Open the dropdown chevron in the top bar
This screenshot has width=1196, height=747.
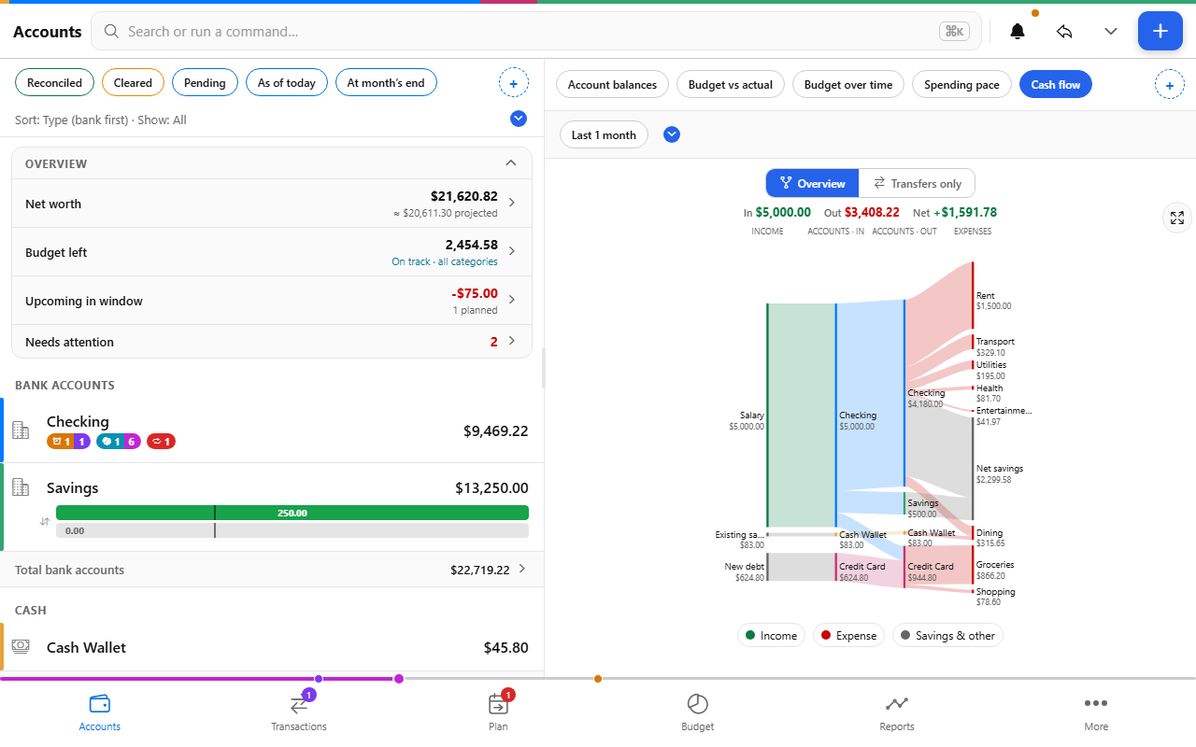pyautogui.click(x=1111, y=32)
